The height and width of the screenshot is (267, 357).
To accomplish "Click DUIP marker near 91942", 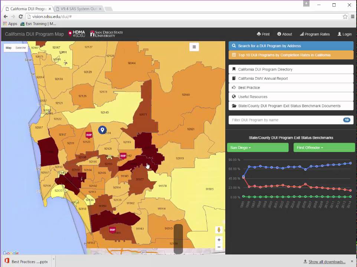I will pos(123,156).
